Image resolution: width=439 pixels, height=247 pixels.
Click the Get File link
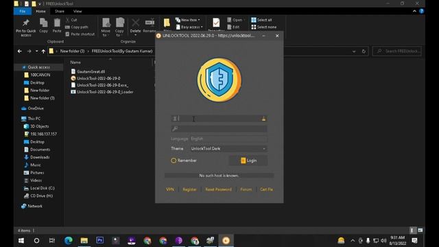click(x=267, y=189)
